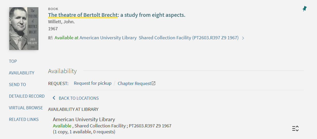The height and width of the screenshot is (139, 317).
Task: Navigate to SEND TO section
Action: 17,84
